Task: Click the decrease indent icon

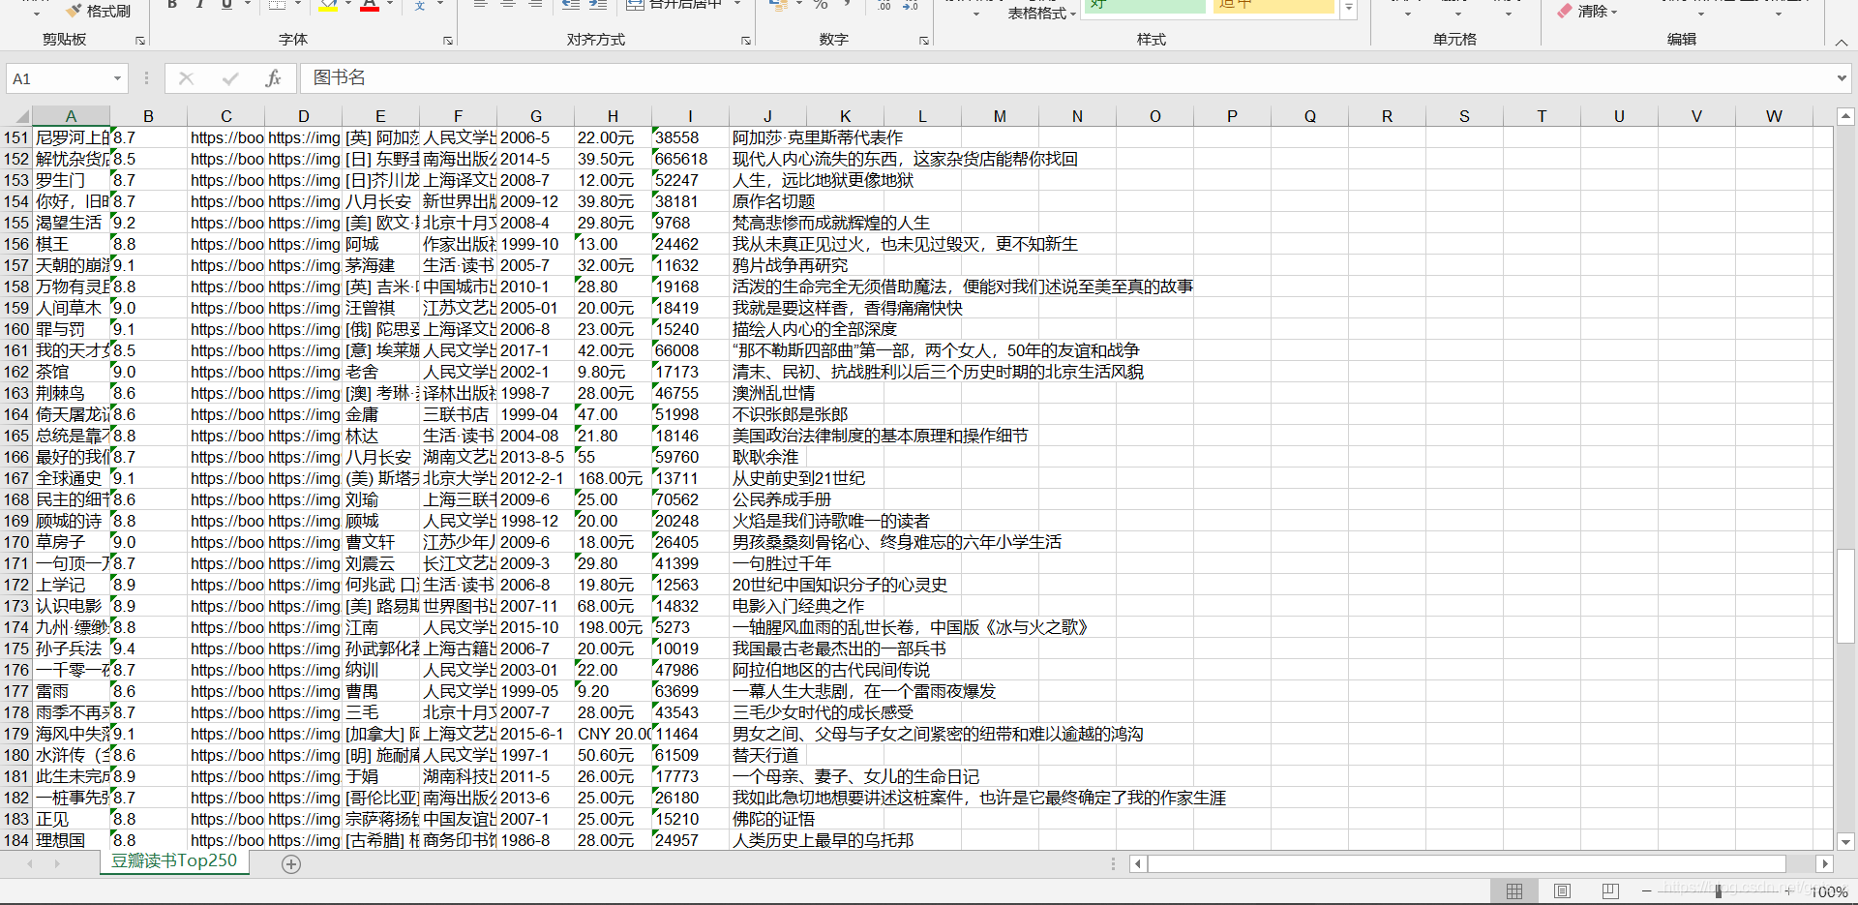Action: 571,5
